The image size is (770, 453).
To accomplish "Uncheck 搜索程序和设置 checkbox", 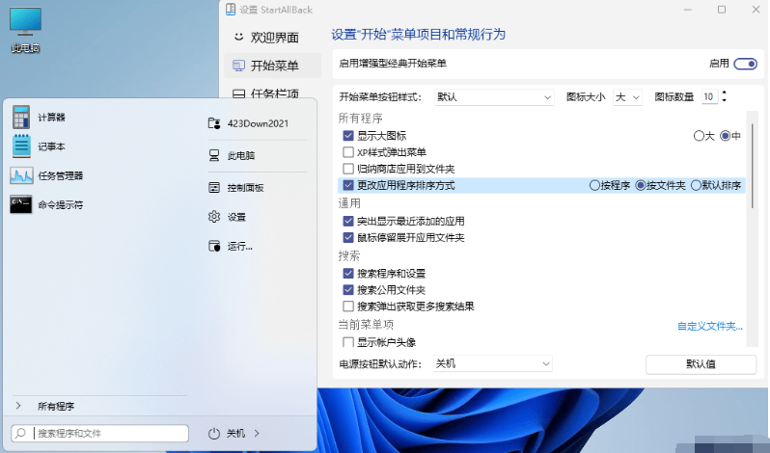I will 348,273.
